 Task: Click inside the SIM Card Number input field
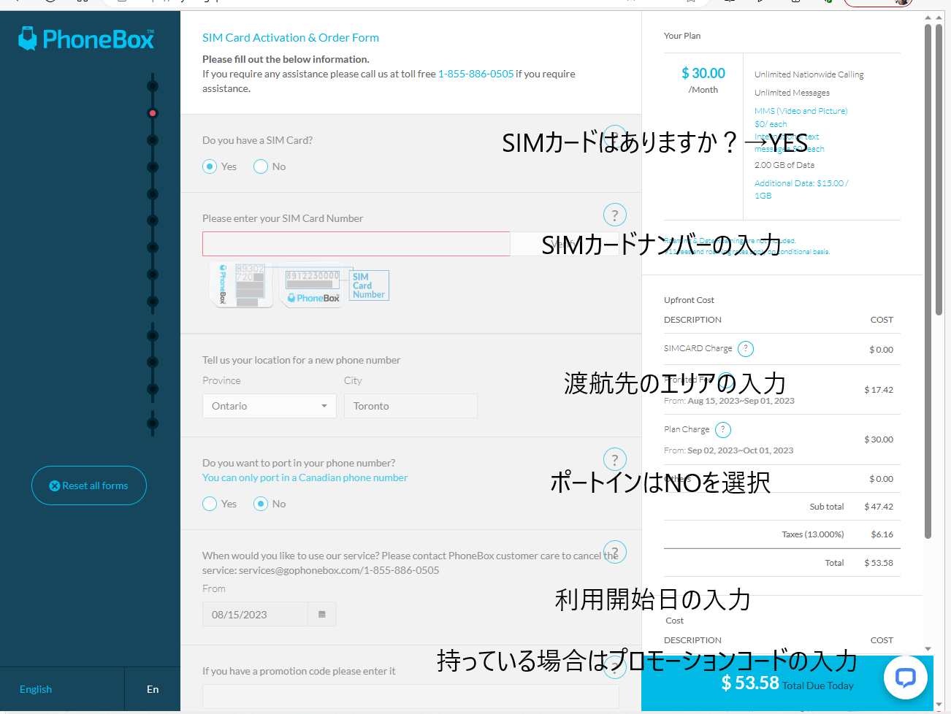(356, 243)
